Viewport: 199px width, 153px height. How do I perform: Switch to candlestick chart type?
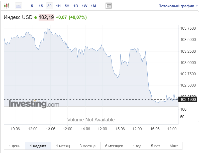tap(7, 6)
